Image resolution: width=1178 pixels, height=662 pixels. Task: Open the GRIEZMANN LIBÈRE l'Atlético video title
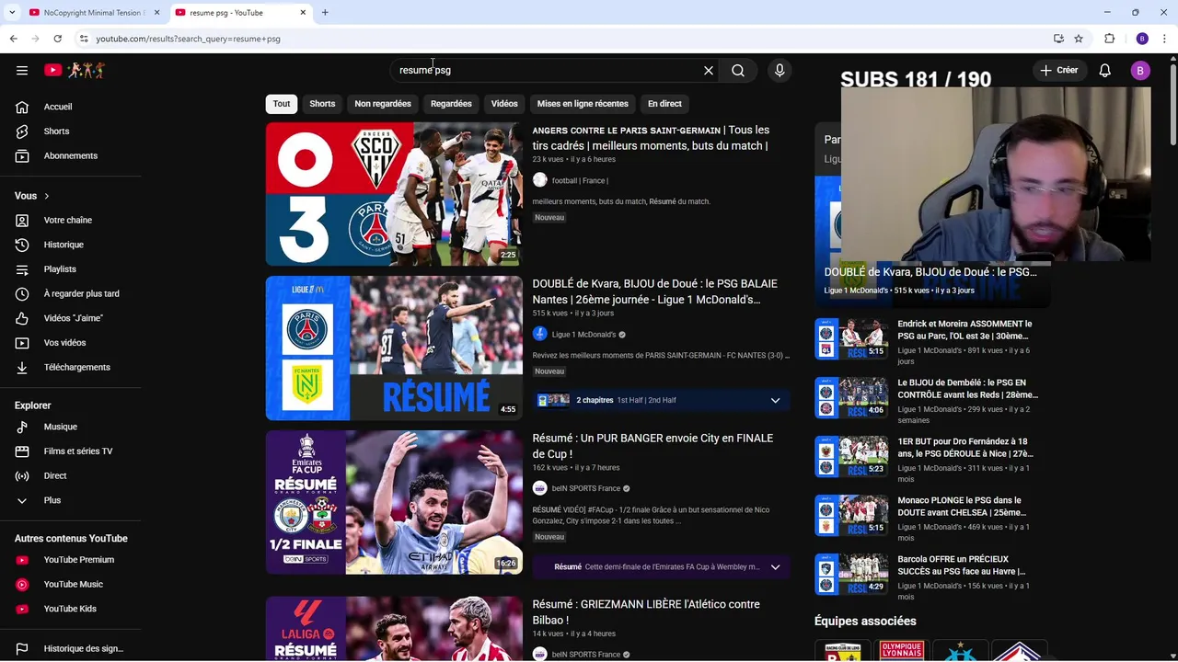point(646,612)
